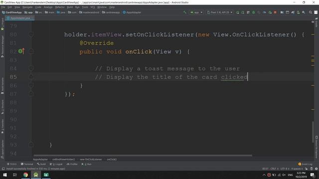The height and width of the screenshot is (179, 319).
Task: Open the Terminal tool window
Action: (27, 164)
